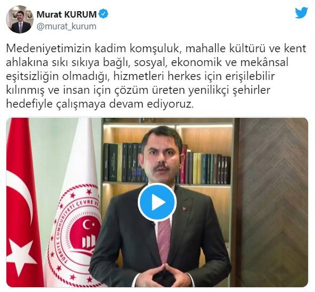
Task: Open the Murat KURUM display name link
Action: (67, 14)
